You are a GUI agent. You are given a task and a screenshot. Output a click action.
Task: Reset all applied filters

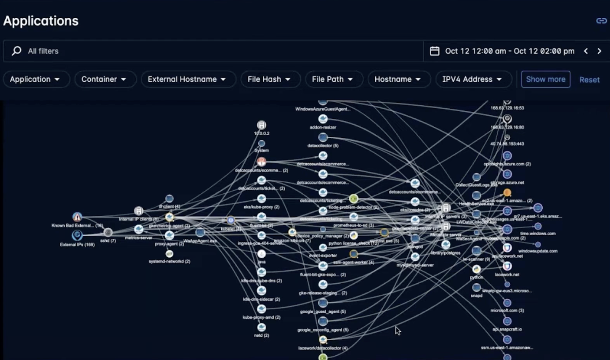[x=590, y=80]
